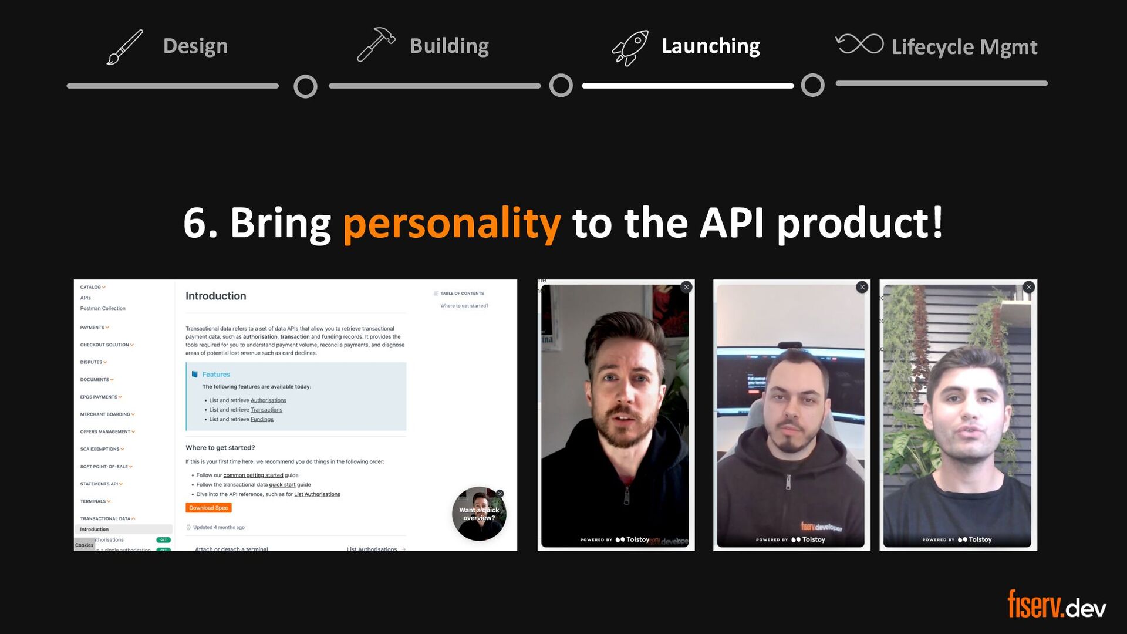1127x634 pixels.
Task: Click the GET badge next to Authorisations
Action: pyautogui.click(x=163, y=539)
